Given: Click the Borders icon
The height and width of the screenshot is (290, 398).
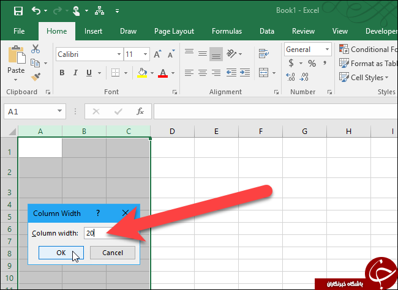Looking at the screenshot, I should point(115,73).
